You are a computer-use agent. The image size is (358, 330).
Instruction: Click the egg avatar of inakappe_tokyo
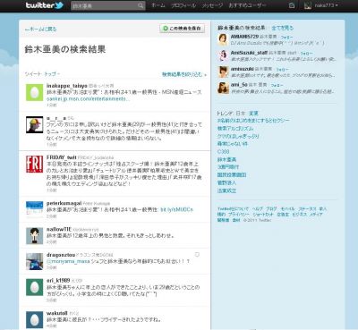click(x=34, y=92)
